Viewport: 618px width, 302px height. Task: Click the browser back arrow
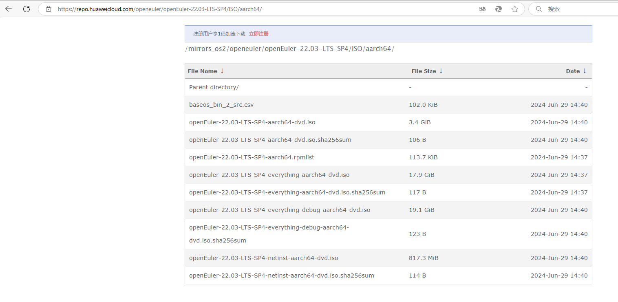(9, 9)
